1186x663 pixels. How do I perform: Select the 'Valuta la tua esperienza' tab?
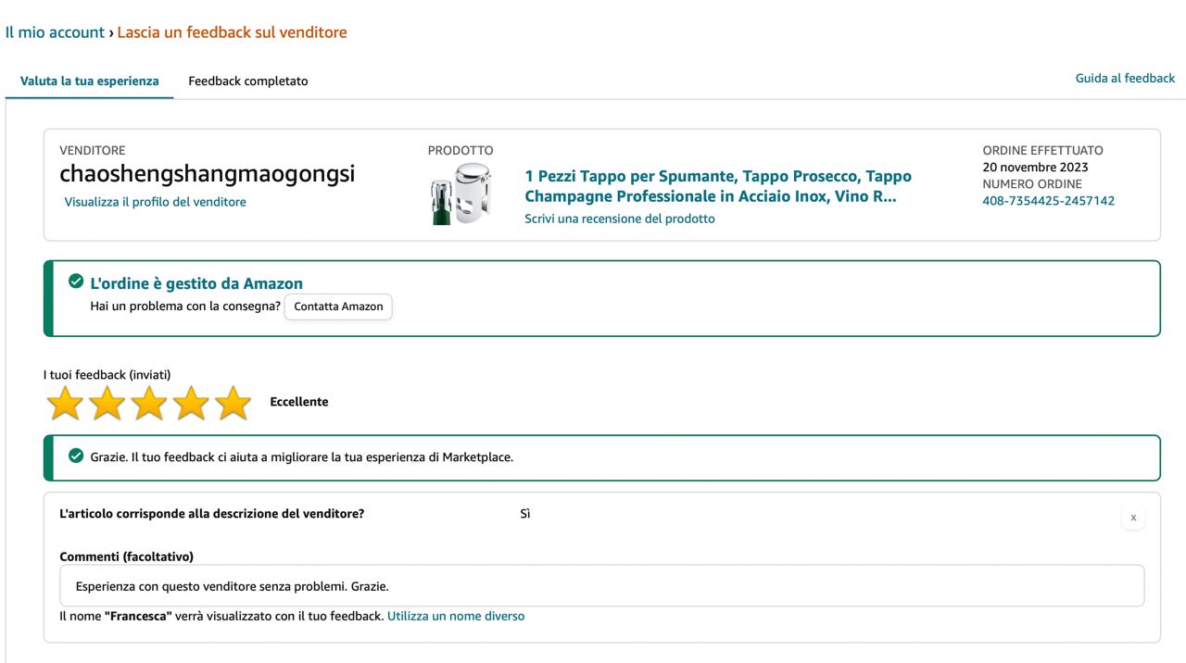coord(90,81)
